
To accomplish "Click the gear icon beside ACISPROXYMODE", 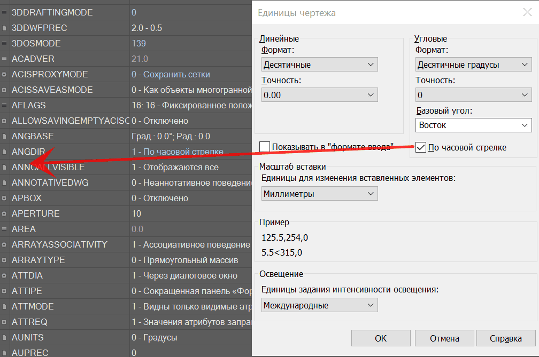I will coord(5,74).
